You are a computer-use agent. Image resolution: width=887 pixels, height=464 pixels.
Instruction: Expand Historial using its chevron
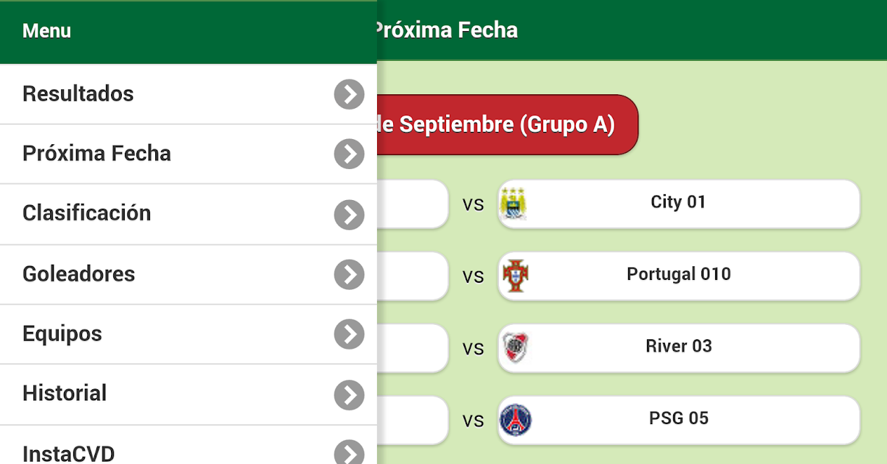coord(350,394)
